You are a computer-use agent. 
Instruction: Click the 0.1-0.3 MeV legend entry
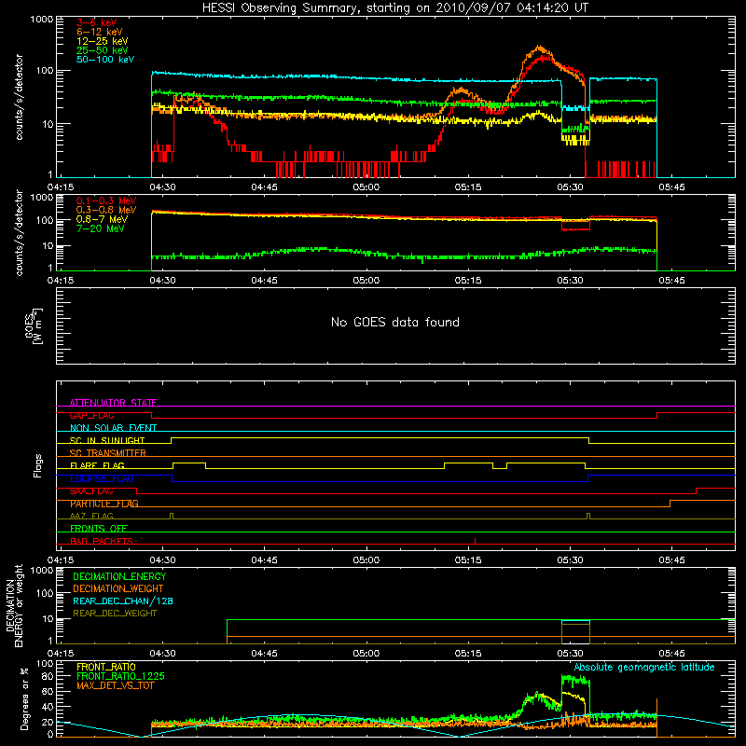point(106,200)
